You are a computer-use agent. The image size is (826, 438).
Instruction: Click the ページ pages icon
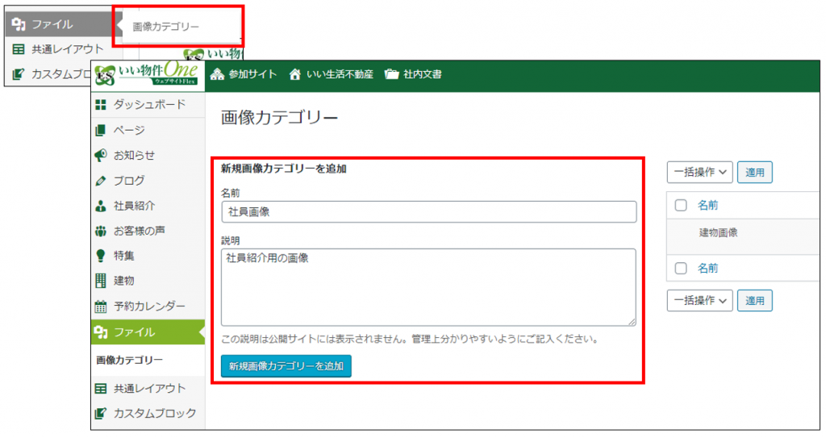pyautogui.click(x=101, y=130)
